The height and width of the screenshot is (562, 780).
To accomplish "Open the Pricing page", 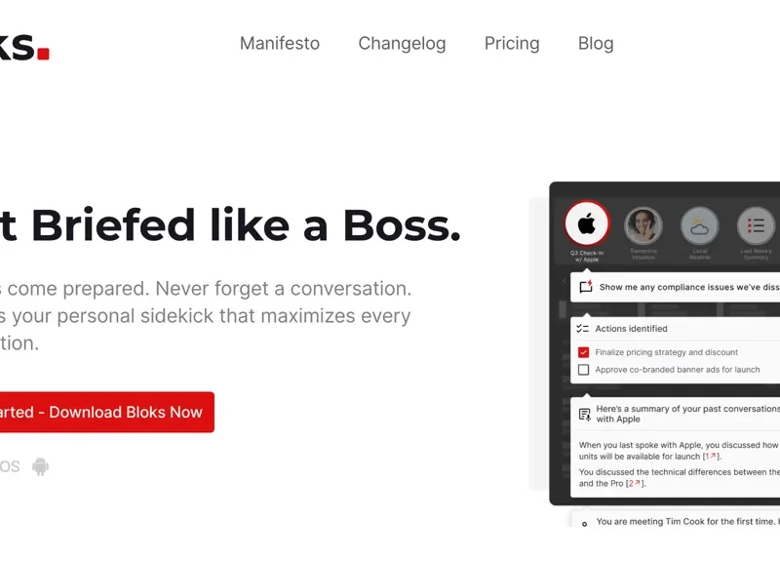I will coord(512,43).
